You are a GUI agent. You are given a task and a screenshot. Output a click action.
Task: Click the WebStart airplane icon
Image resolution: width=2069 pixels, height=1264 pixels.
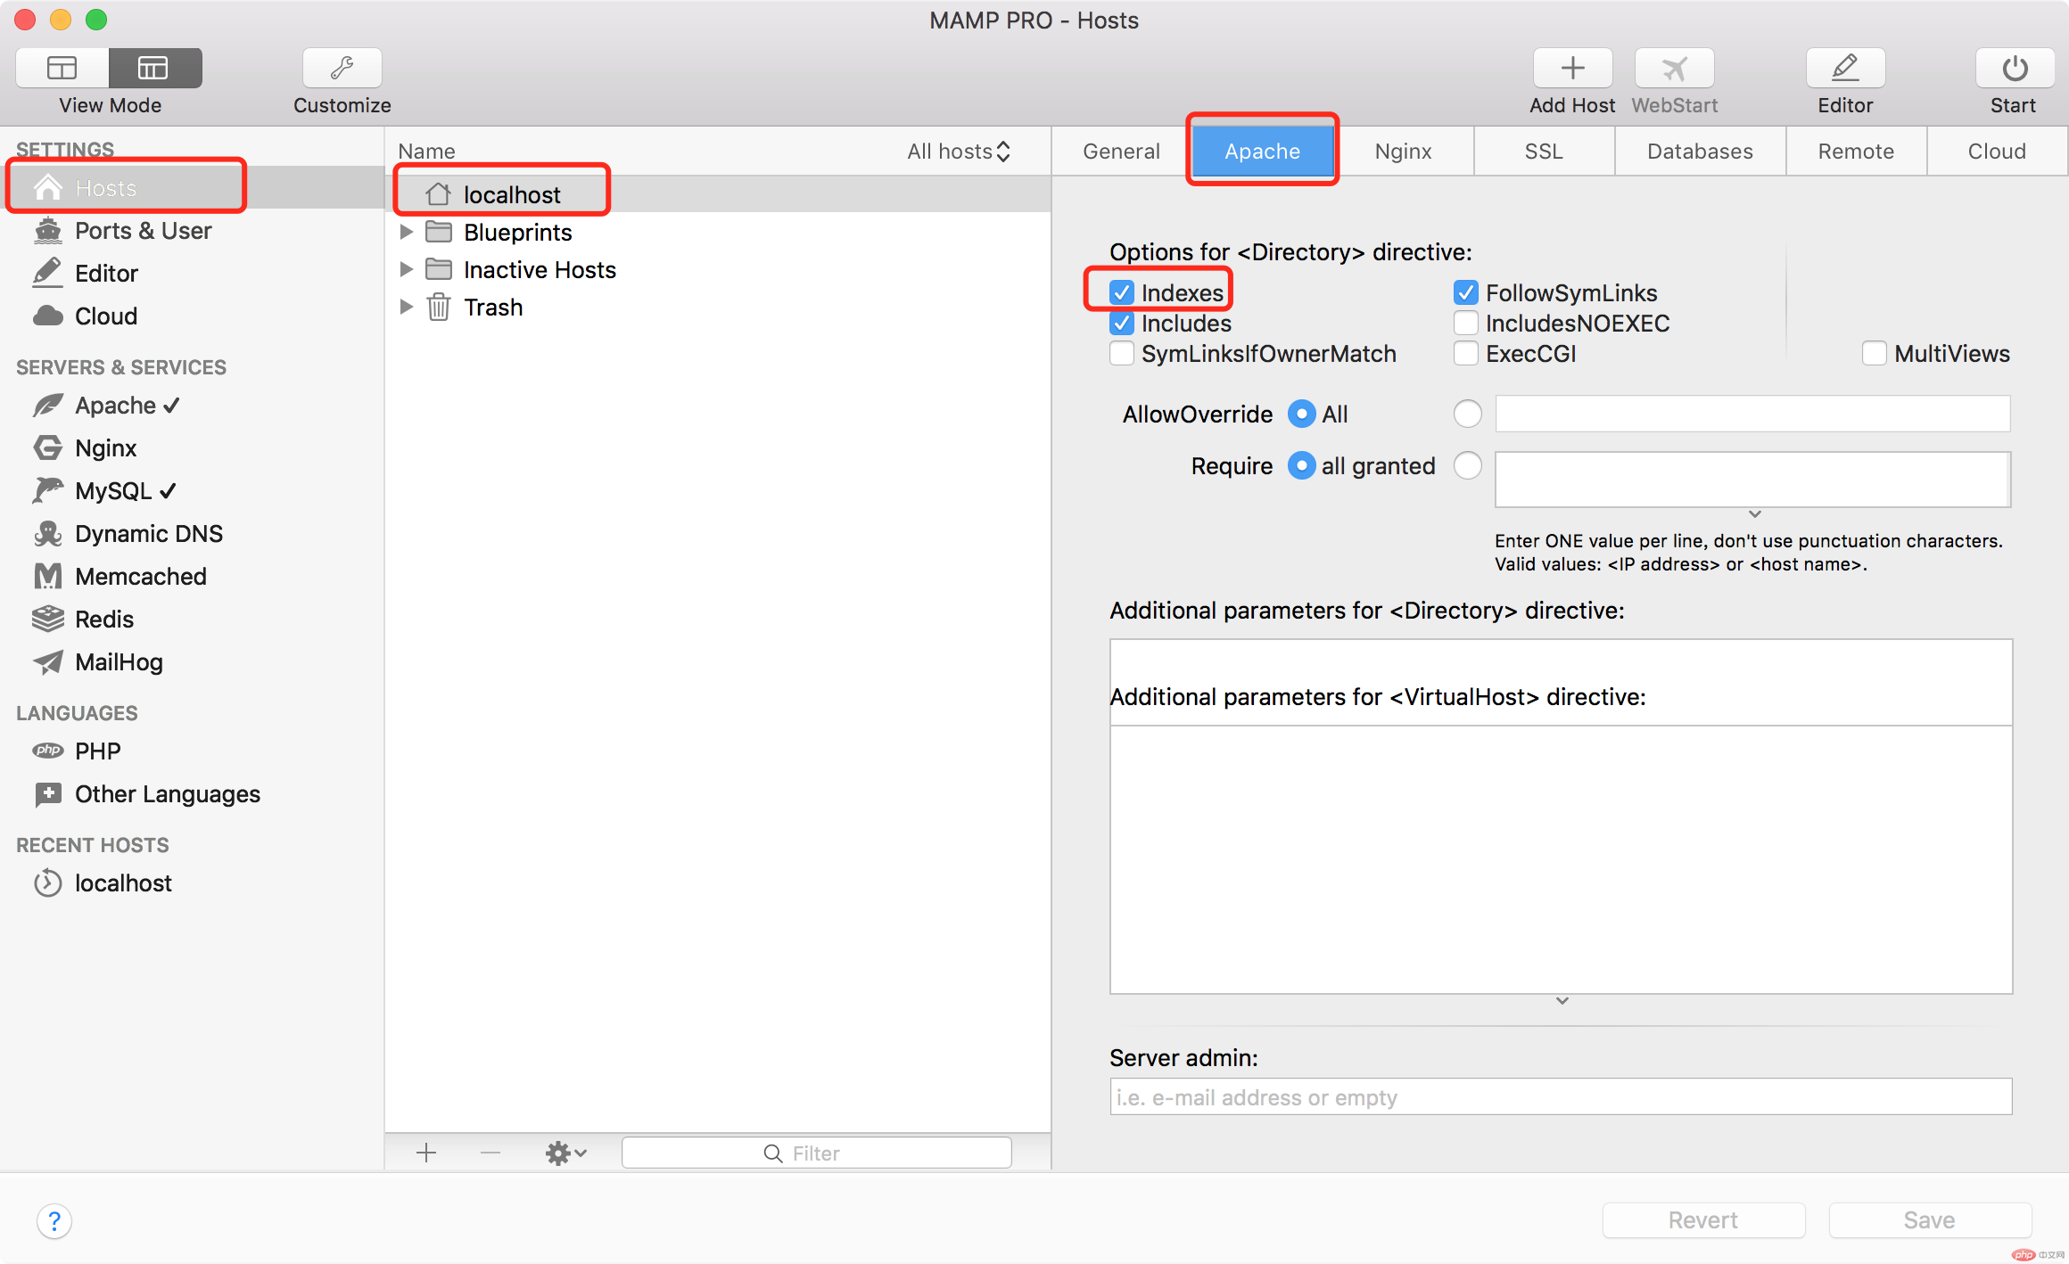1675,68
